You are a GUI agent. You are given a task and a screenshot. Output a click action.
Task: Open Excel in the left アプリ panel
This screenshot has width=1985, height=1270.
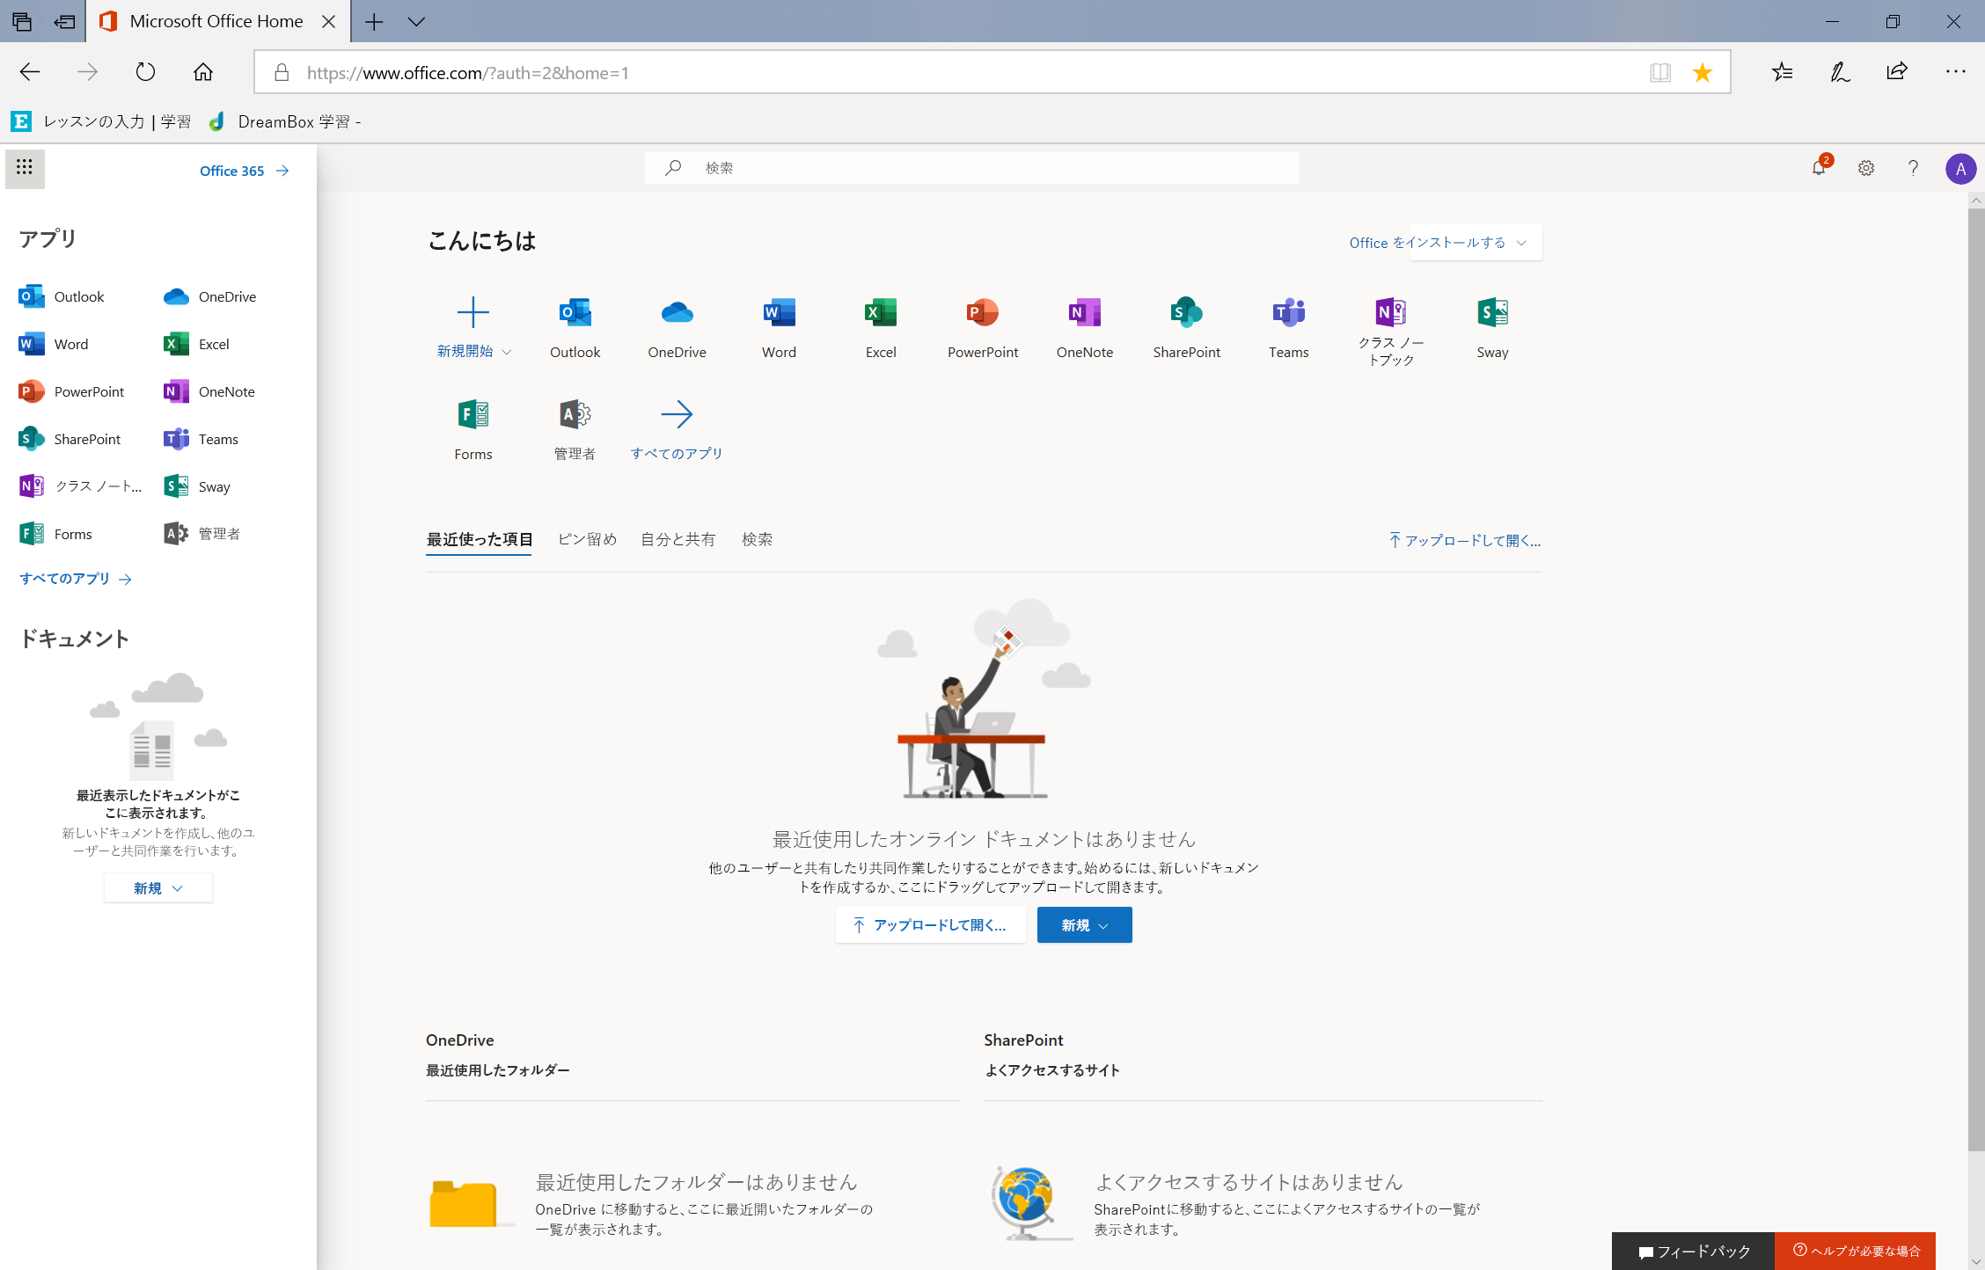[196, 344]
